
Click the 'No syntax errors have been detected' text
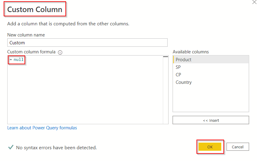(56, 148)
